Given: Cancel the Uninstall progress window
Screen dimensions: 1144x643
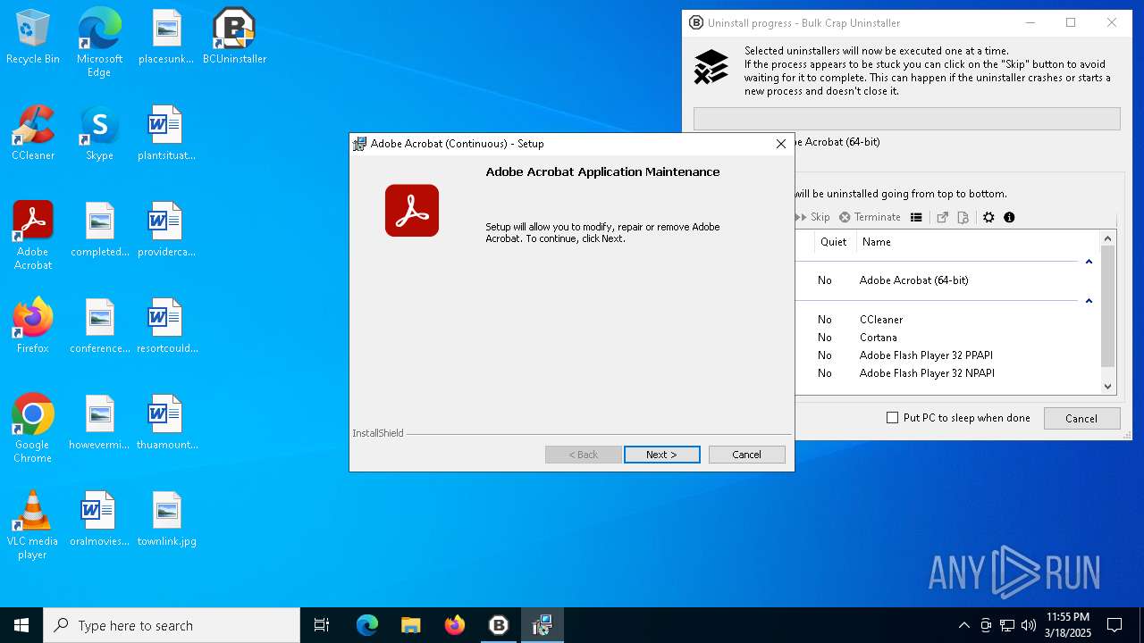Looking at the screenshot, I should pos(1081,418).
